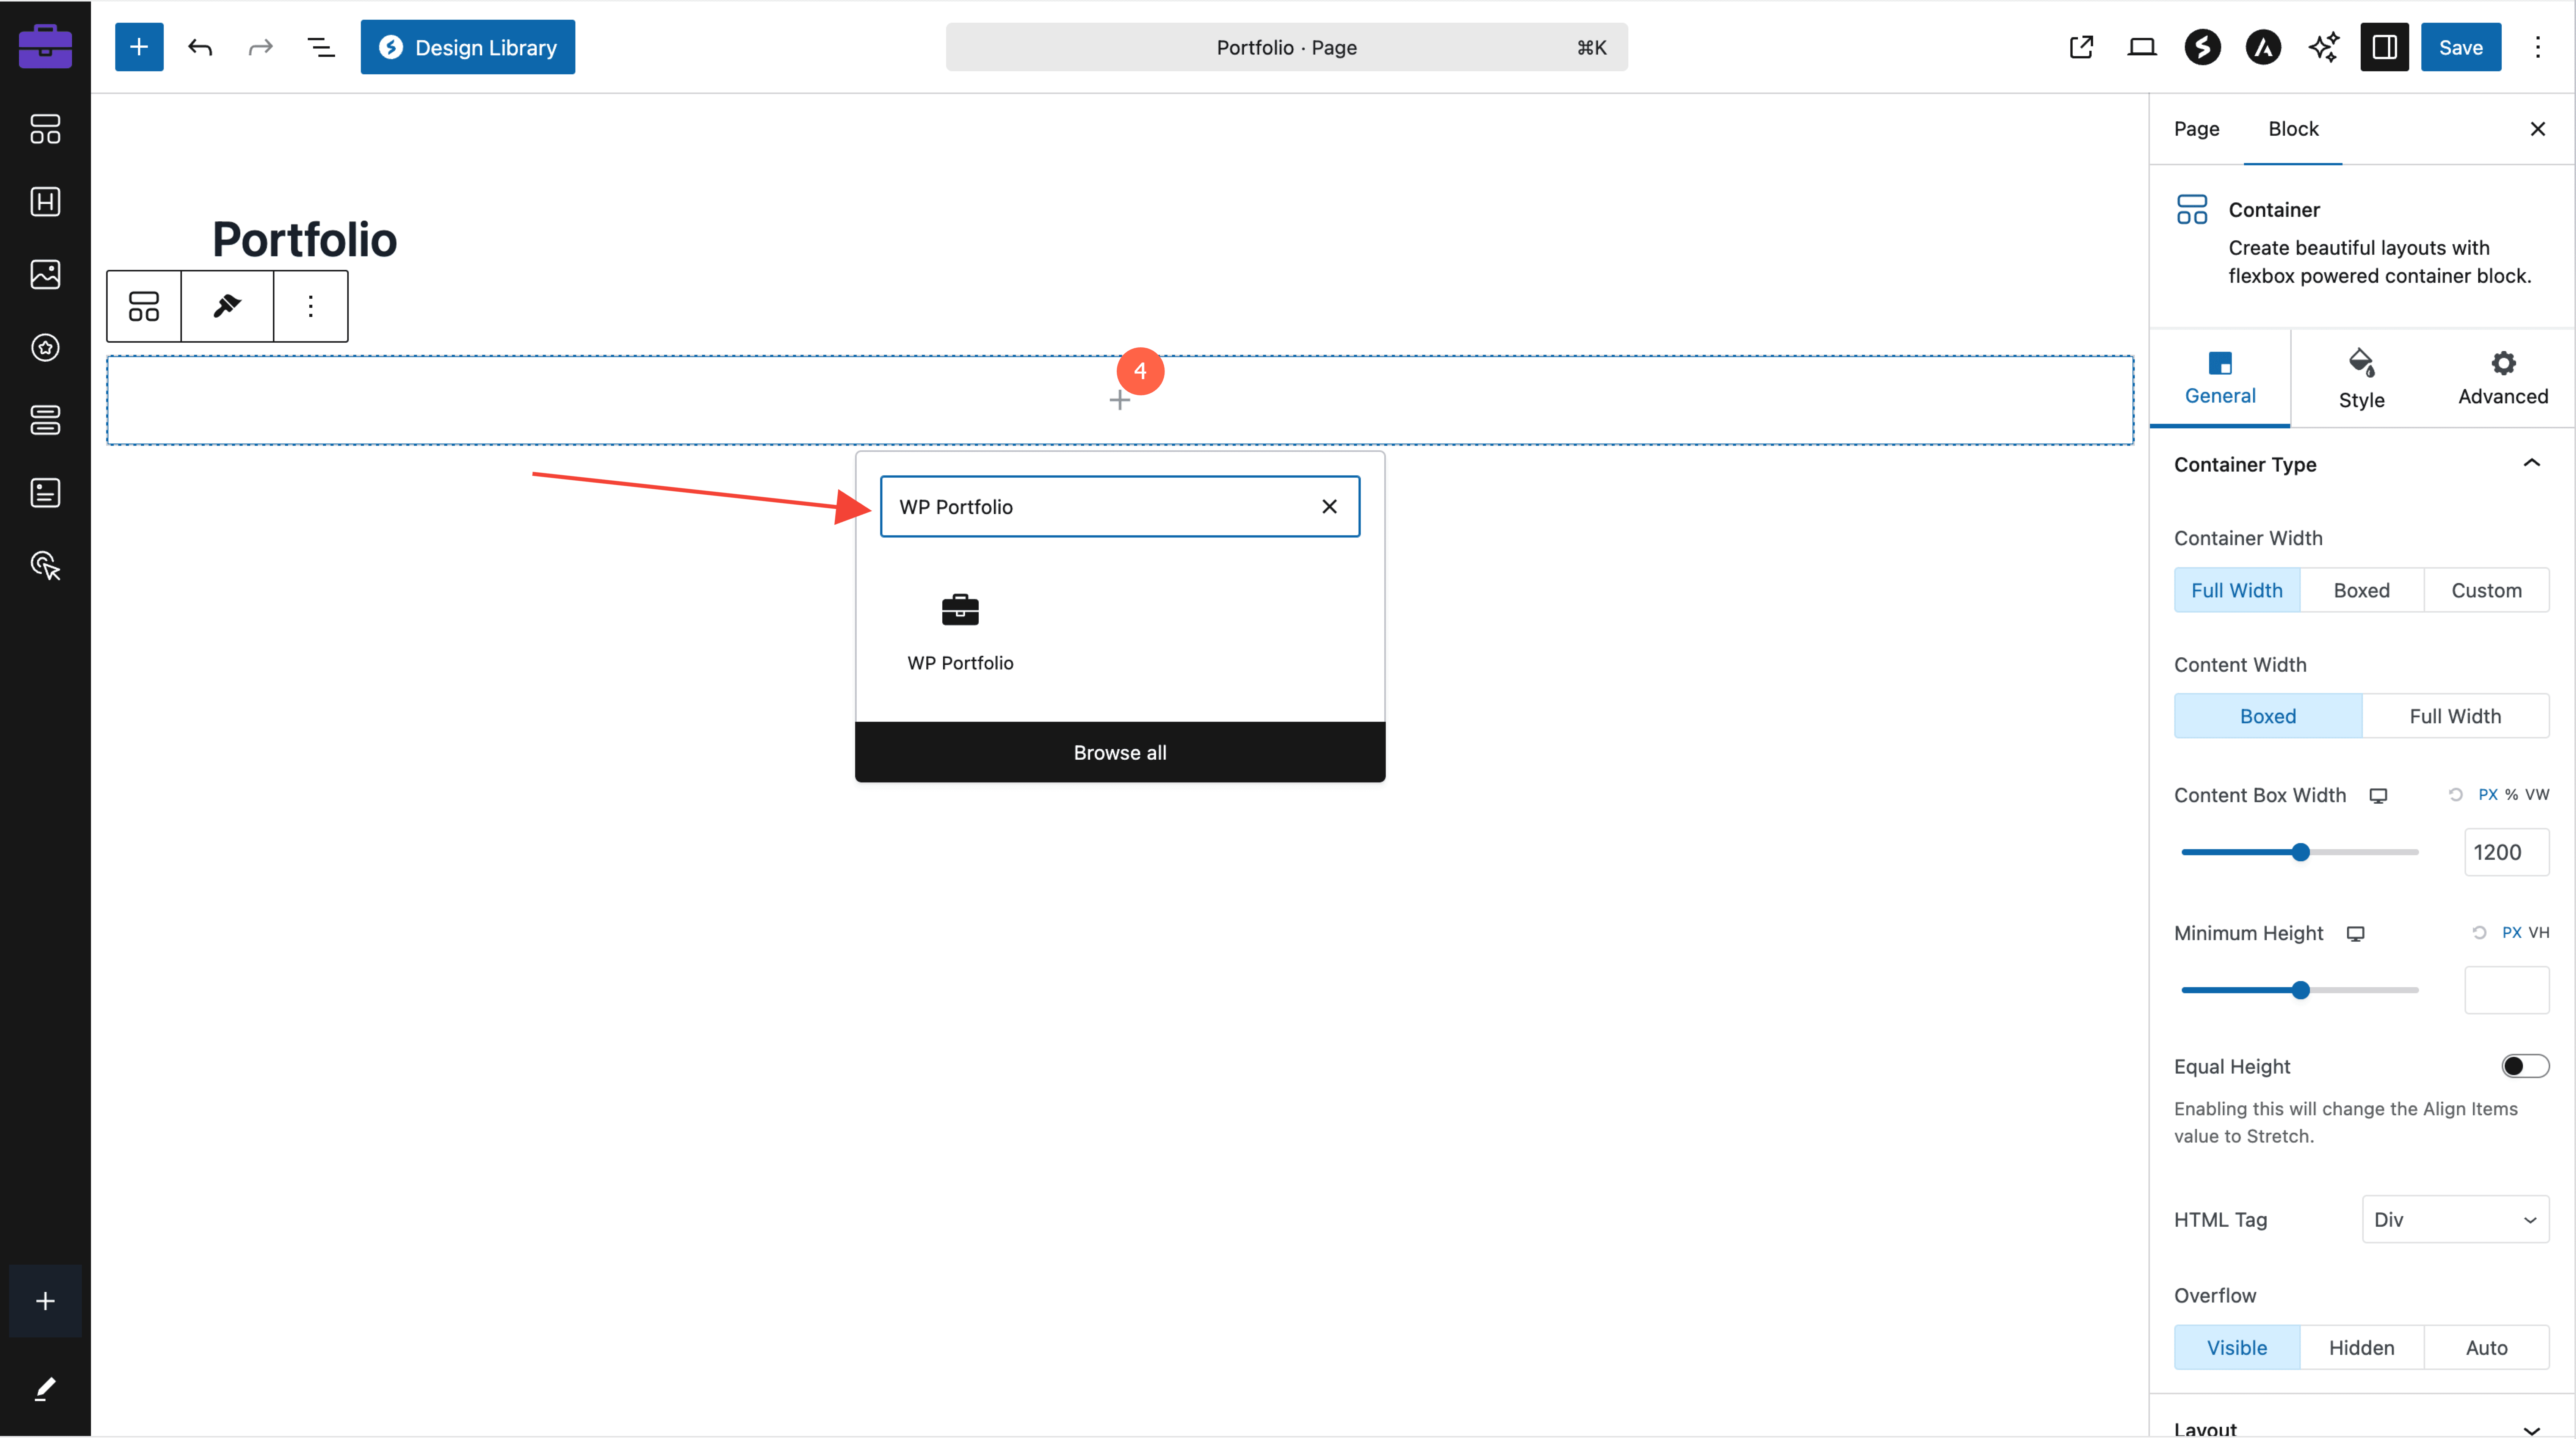The image size is (2576, 1439).
Task: Insert Image block from left sidebar
Action: [45, 275]
